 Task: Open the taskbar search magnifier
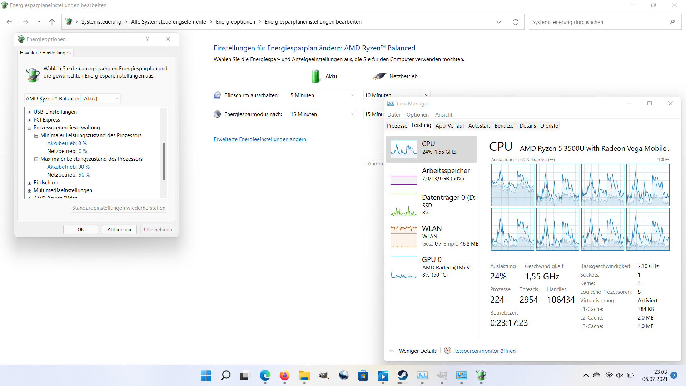coord(225,376)
